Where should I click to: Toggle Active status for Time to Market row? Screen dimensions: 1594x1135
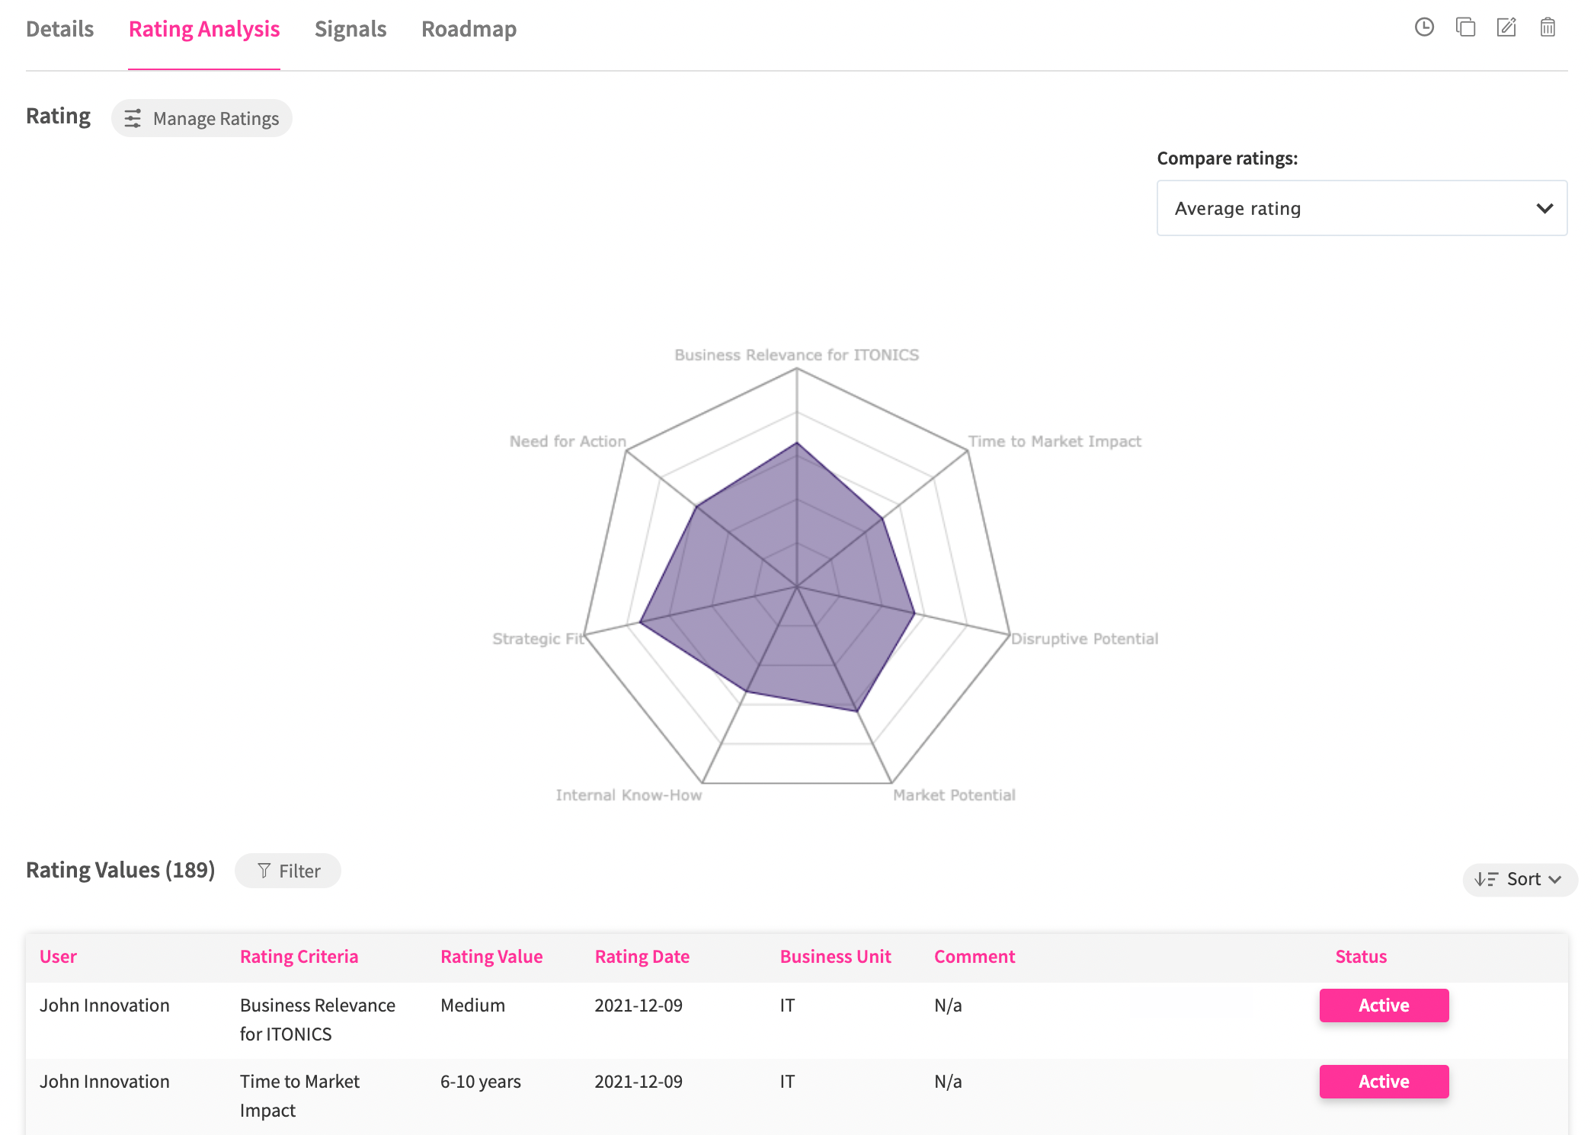pos(1383,1082)
